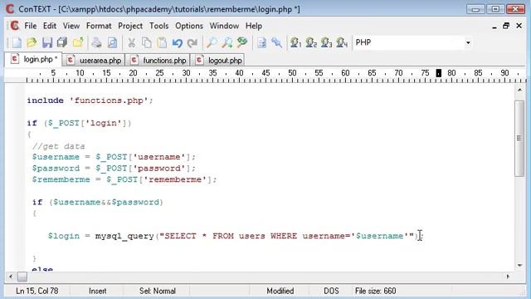
Task: Click the 'Ln 15, Col 78' status entry
Action: click(x=37, y=291)
